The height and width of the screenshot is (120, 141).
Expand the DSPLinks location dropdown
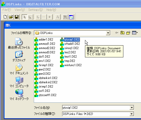point(108,33)
